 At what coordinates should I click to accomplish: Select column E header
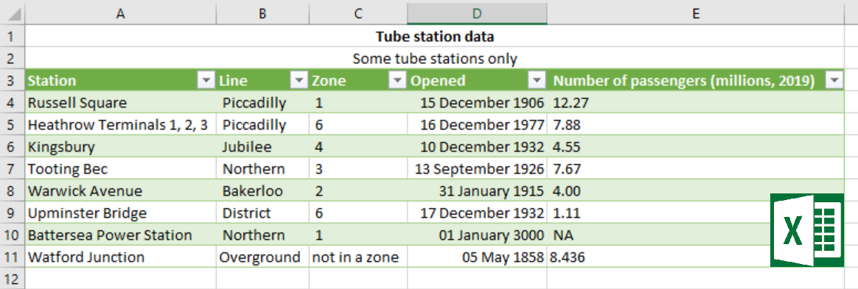[696, 13]
